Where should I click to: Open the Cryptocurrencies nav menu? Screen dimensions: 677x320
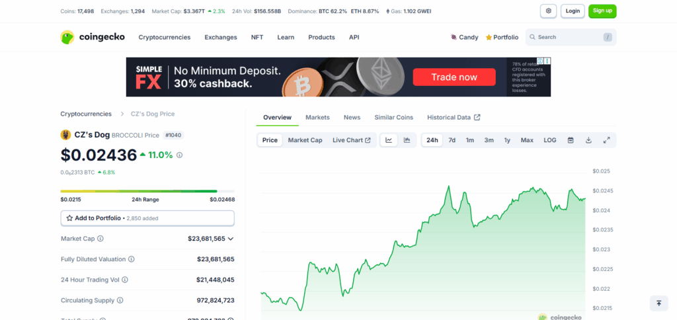click(165, 38)
